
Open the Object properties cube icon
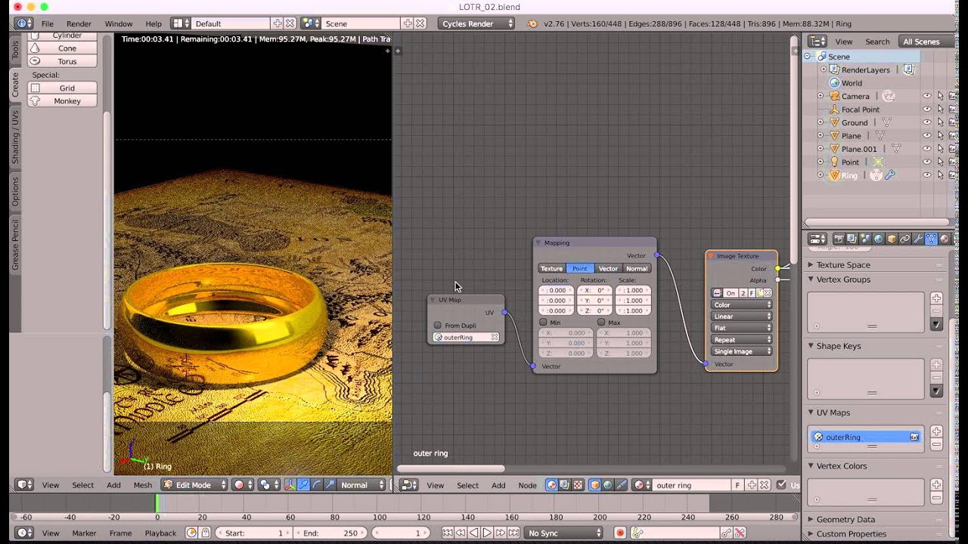pos(892,239)
